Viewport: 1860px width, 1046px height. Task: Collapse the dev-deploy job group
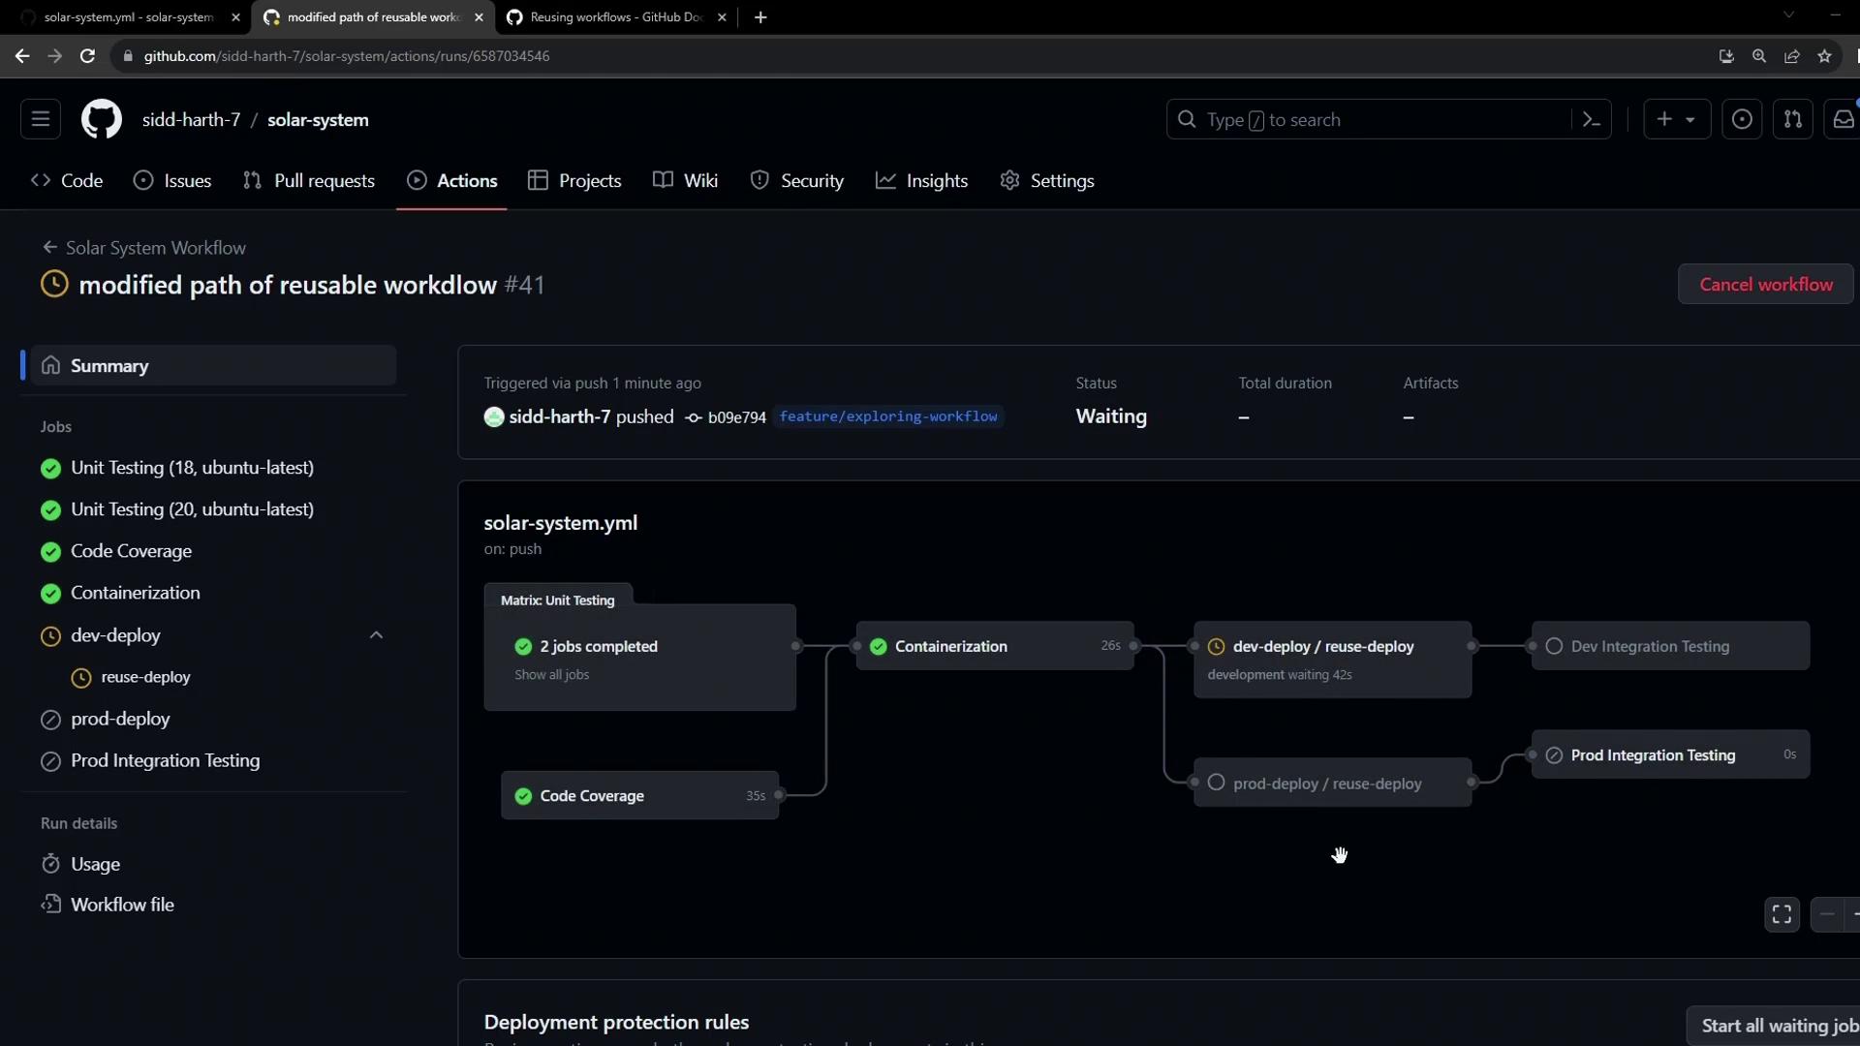[x=376, y=635]
